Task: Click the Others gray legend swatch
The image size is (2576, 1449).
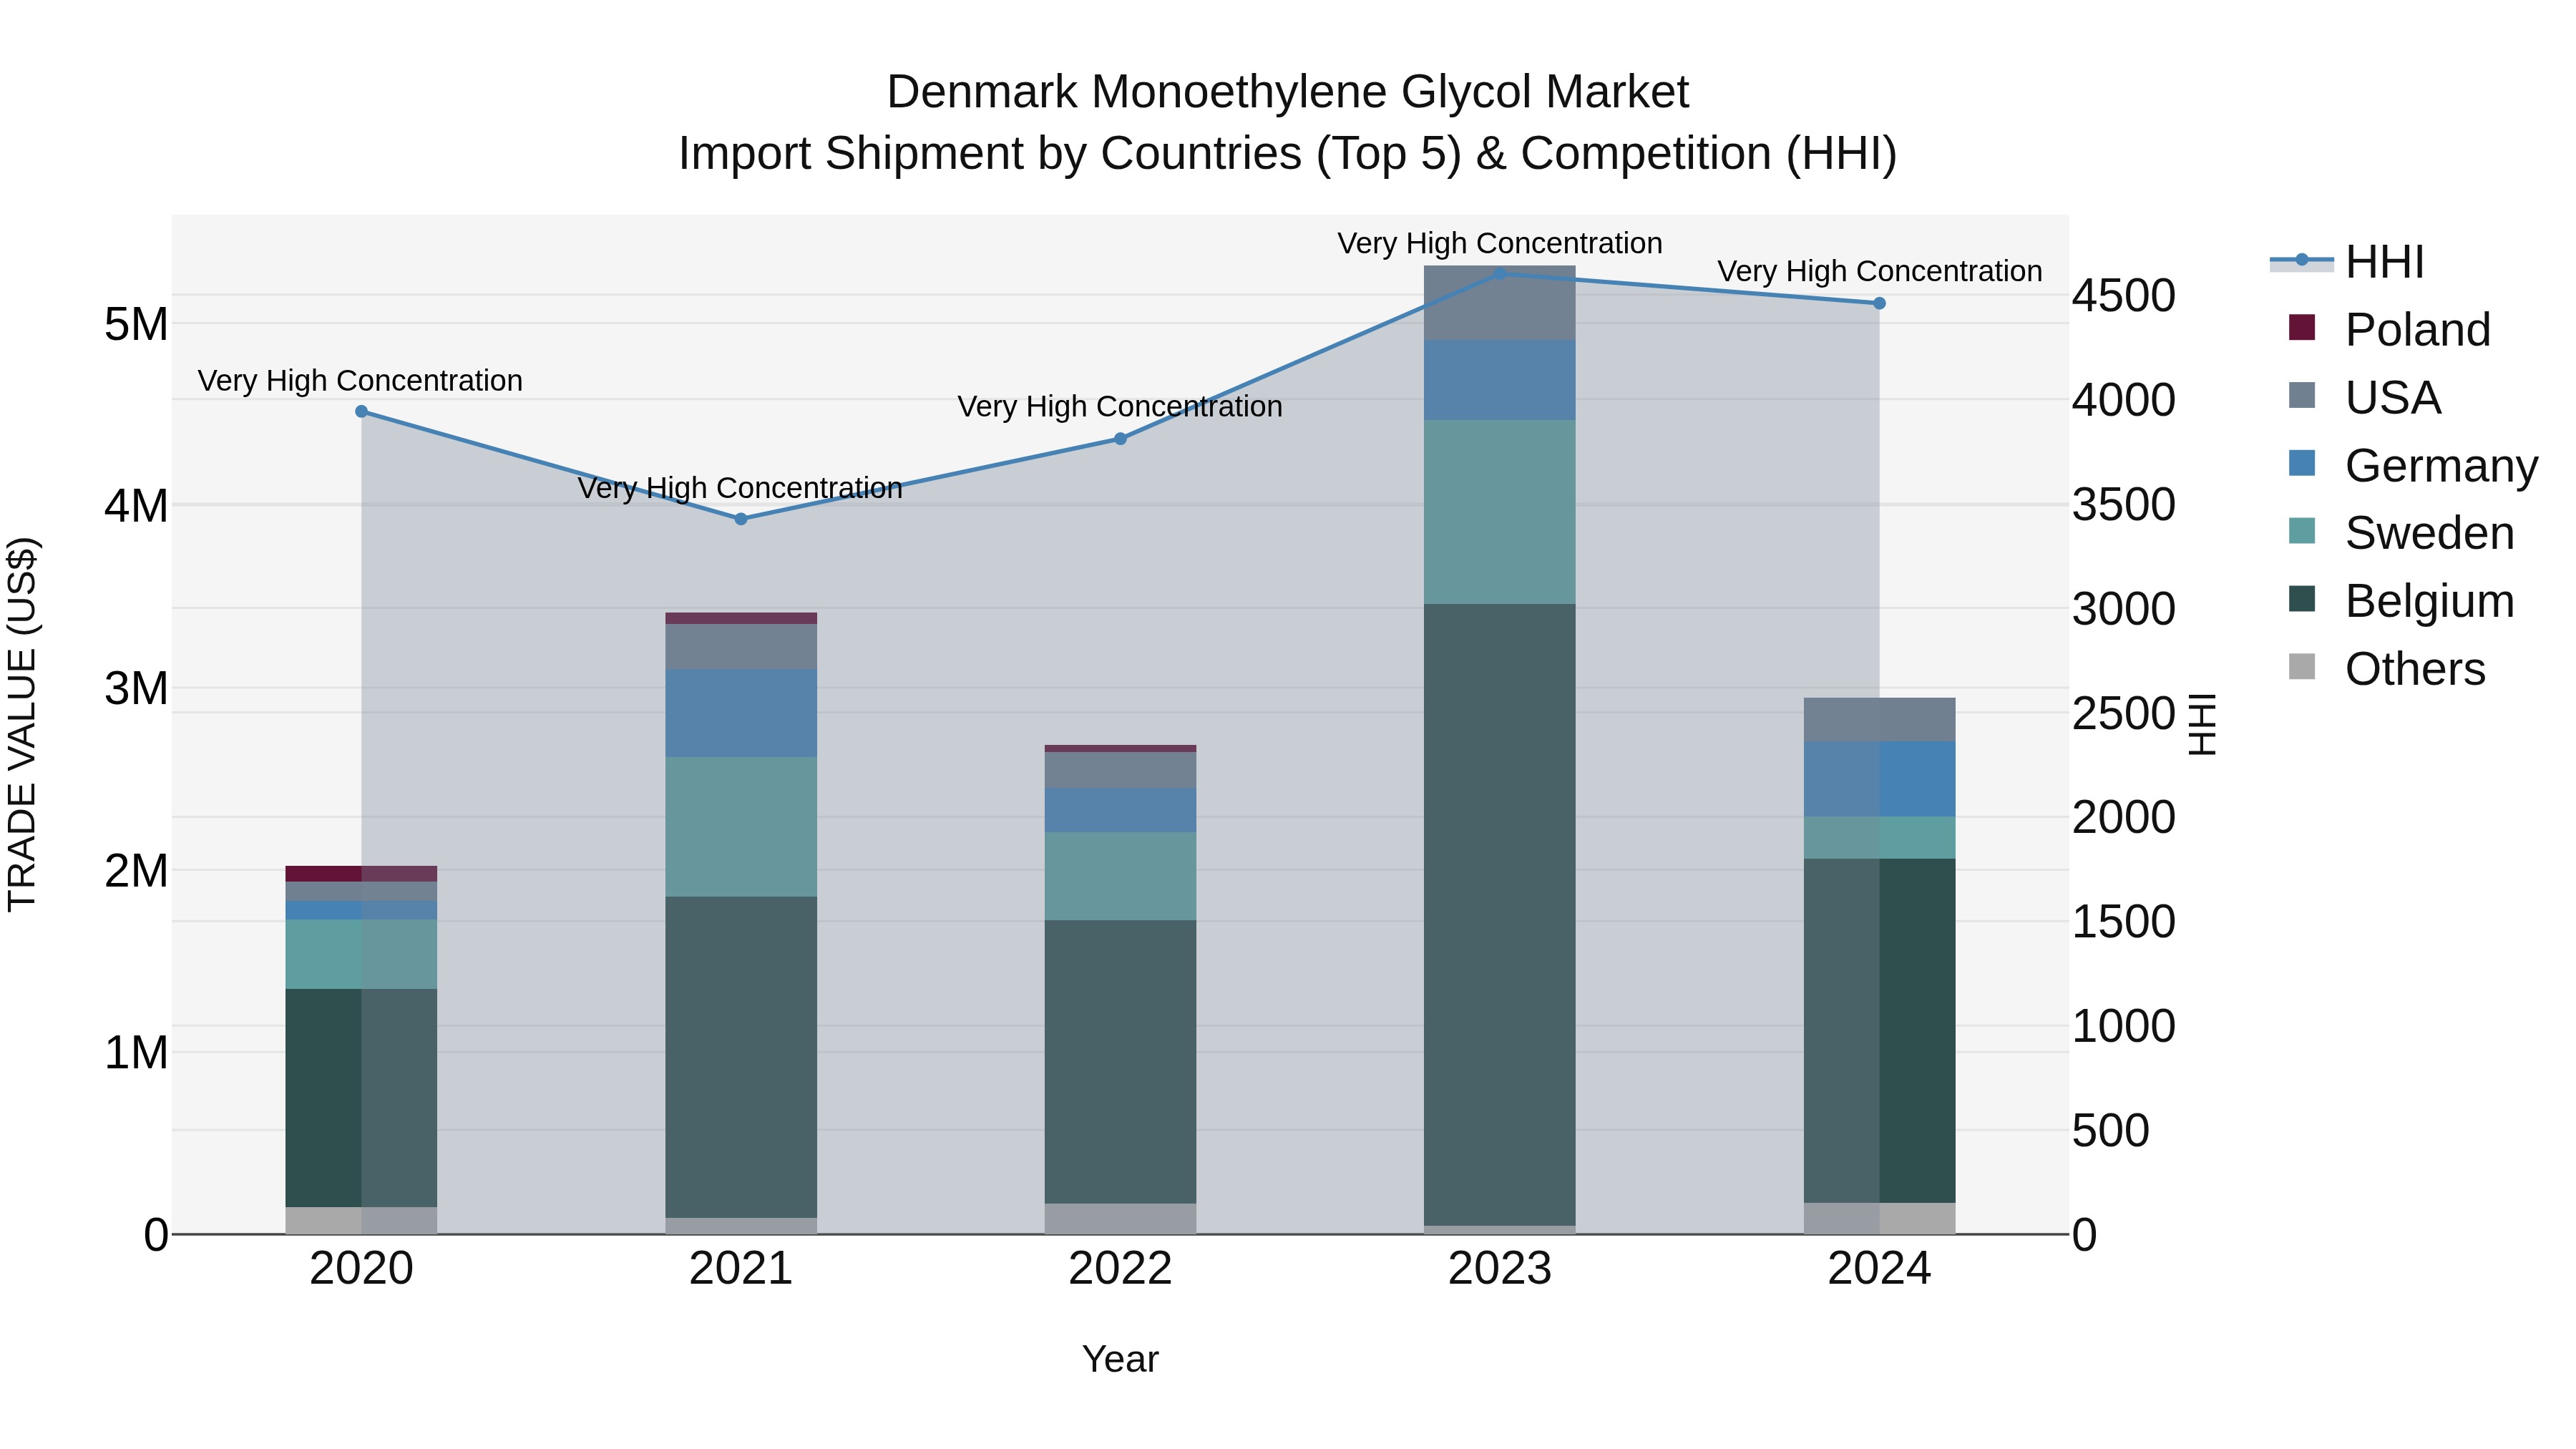Action: pos(2302,667)
